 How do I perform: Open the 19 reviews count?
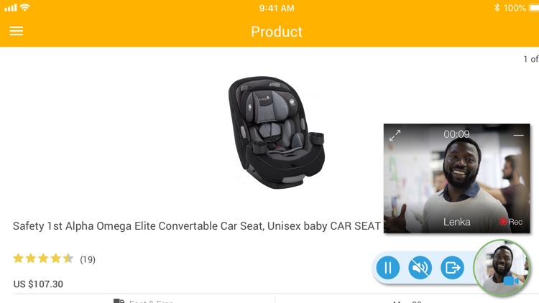[x=88, y=259]
